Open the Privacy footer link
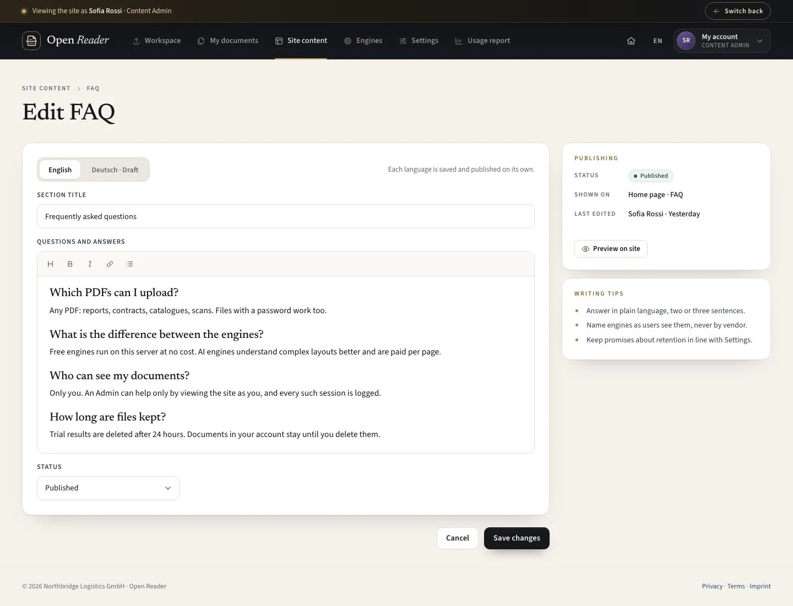793x606 pixels. (x=712, y=586)
